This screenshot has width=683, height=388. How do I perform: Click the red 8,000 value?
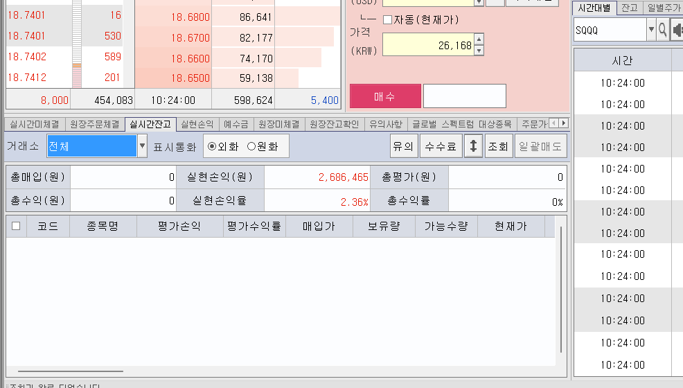pos(55,100)
